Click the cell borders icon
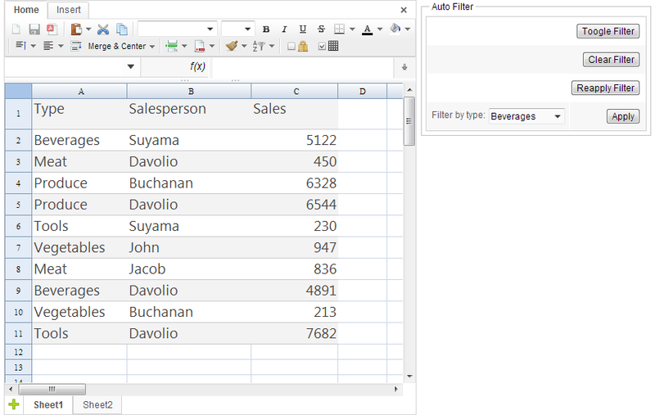The image size is (655, 415). tap(339, 29)
